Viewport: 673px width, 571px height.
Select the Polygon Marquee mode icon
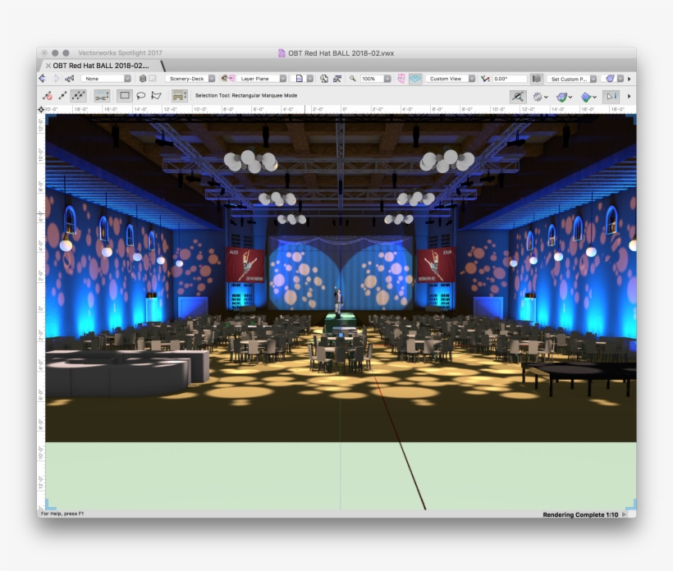(x=156, y=95)
